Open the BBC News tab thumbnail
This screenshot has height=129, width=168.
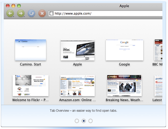[158, 50]
